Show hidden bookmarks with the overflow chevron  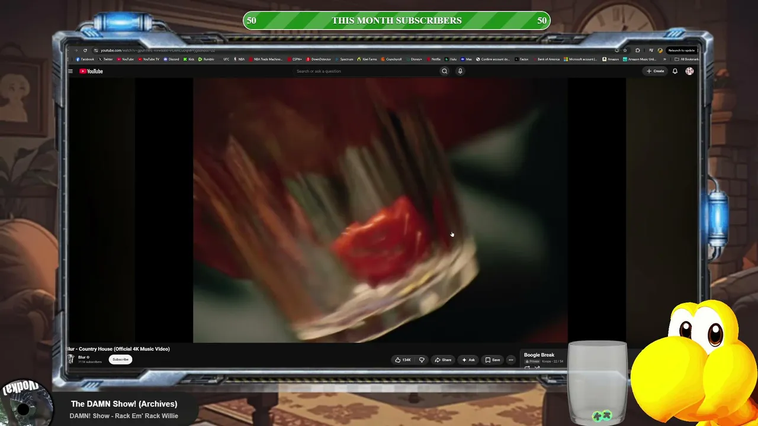click(663, 59)
